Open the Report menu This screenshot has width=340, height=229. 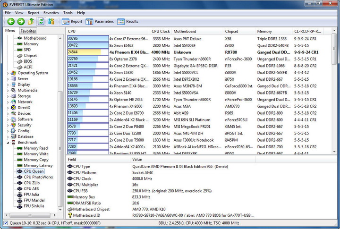(x=33, y=13)
